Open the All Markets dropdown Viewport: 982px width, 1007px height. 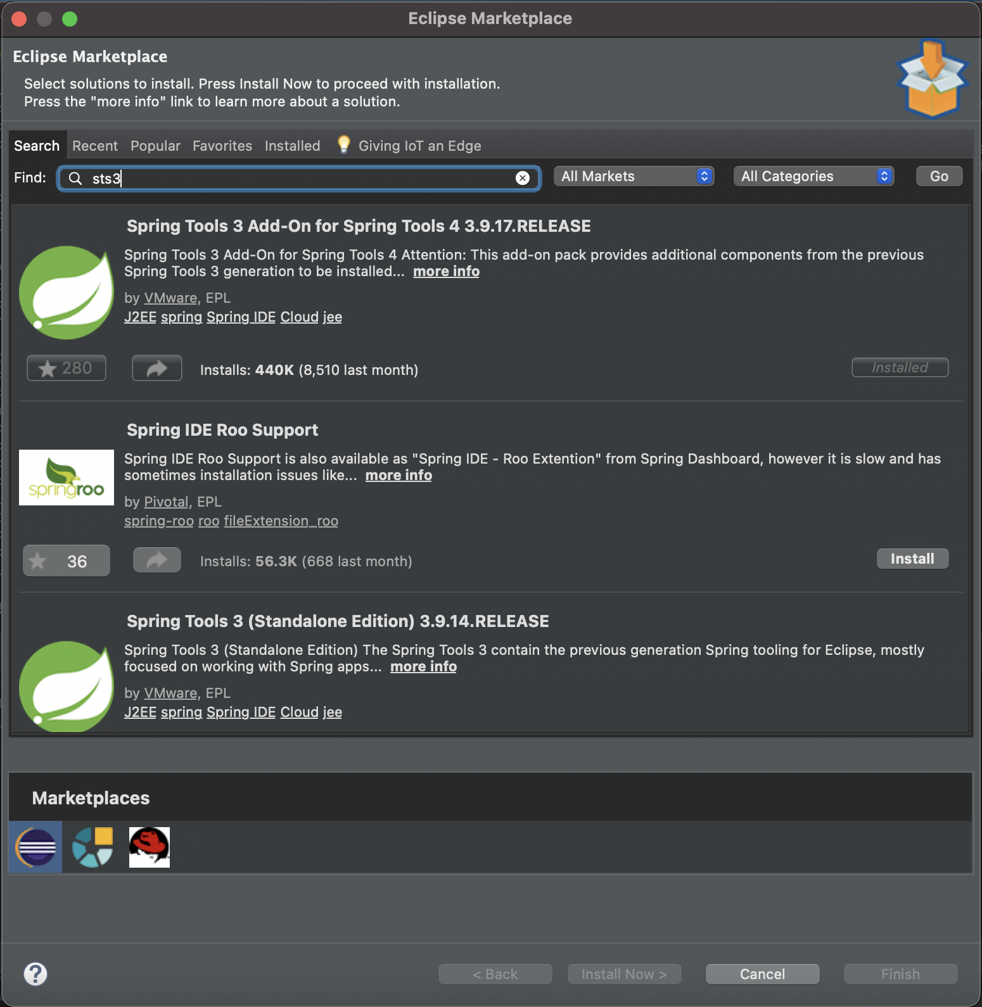pos(634,176)
